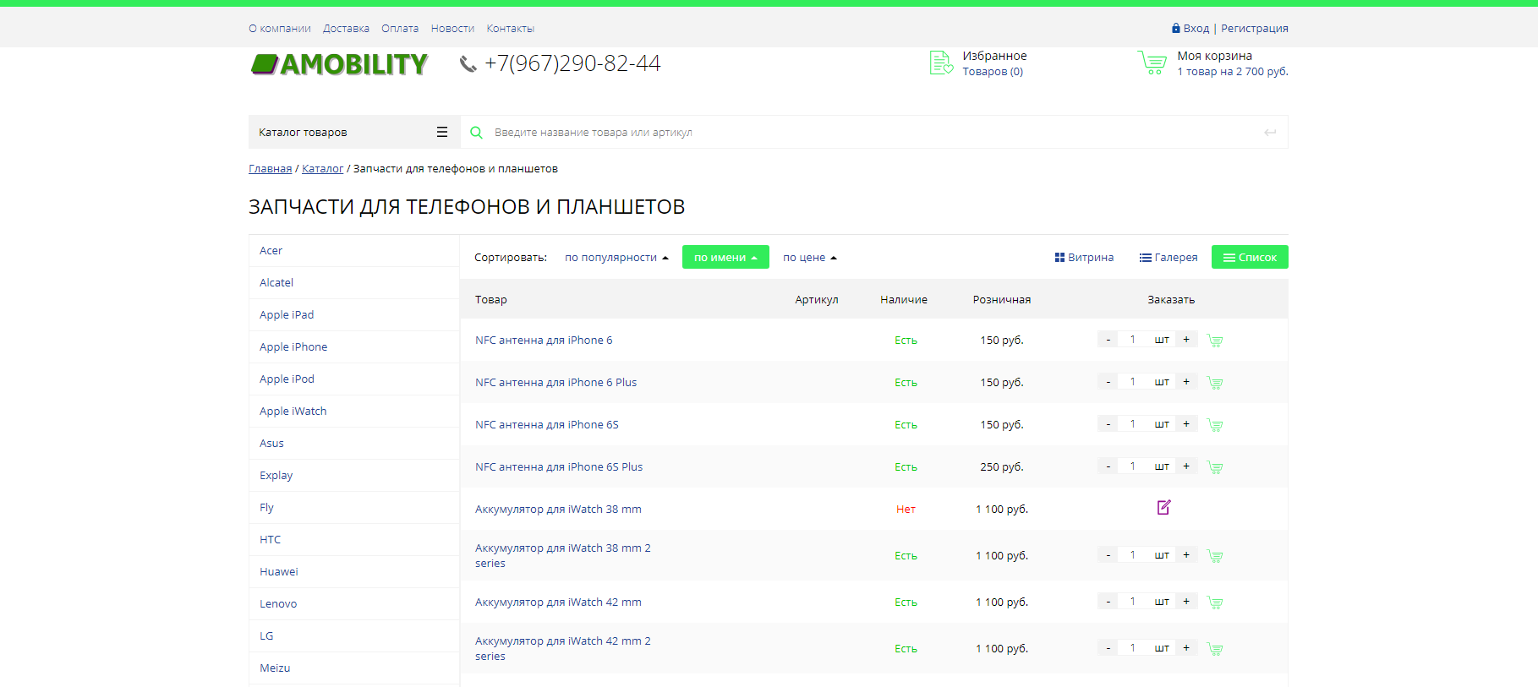This screenshot has height=687, width=1538.
Task: Sort products по имени
Action: pyautogui.click(x=725, y=257)
